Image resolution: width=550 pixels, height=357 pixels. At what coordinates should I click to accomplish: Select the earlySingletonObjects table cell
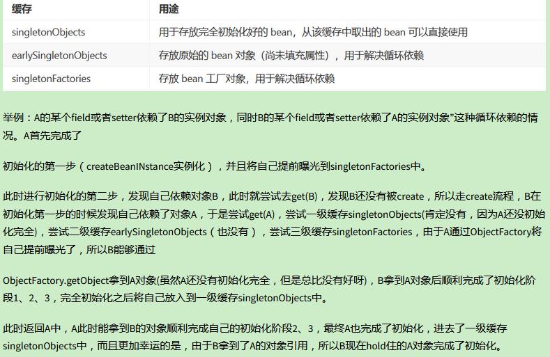76,55
